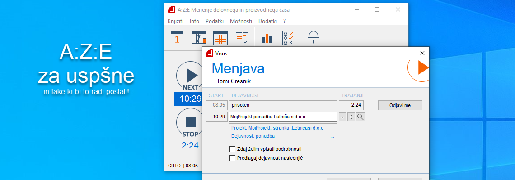Click the padlock lock icon
Viewport: 515px width, 180px height.
(x=313, y=38)
